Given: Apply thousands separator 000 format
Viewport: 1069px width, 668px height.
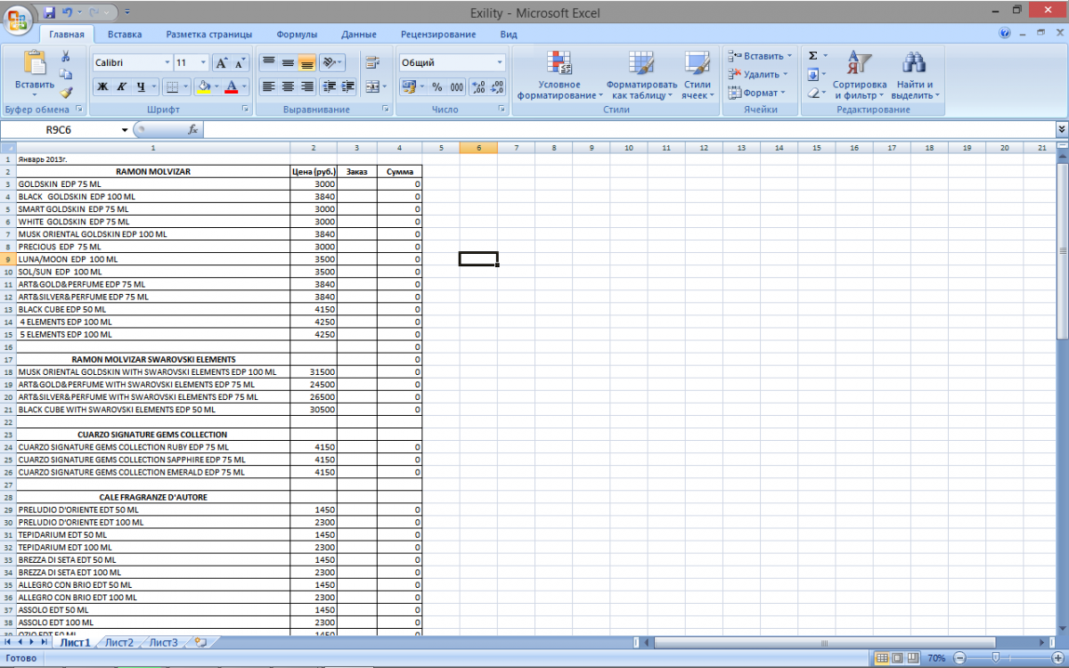Looking at the screenshot, I should [x=456, y=86].
